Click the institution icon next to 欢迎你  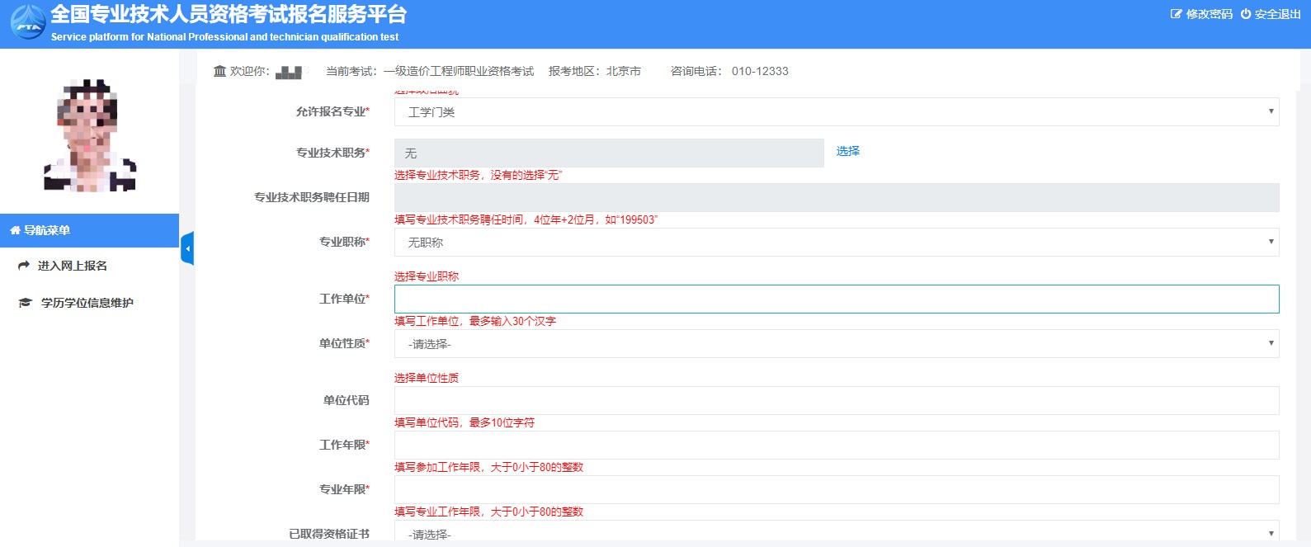tap(219, 71)
